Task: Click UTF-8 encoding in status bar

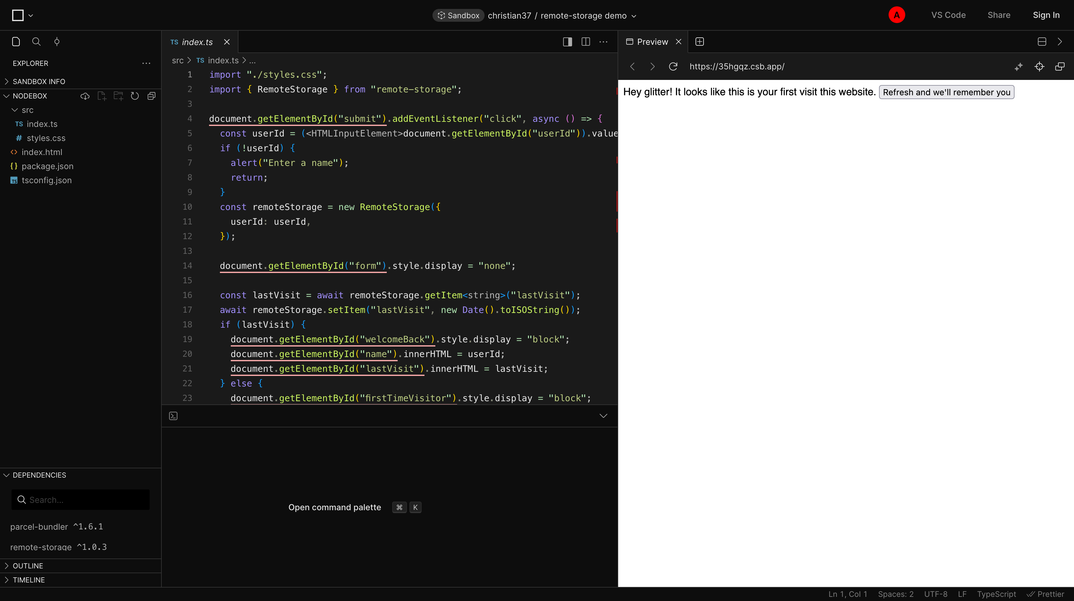Action: pyautogui.click(x=936, y=594)
